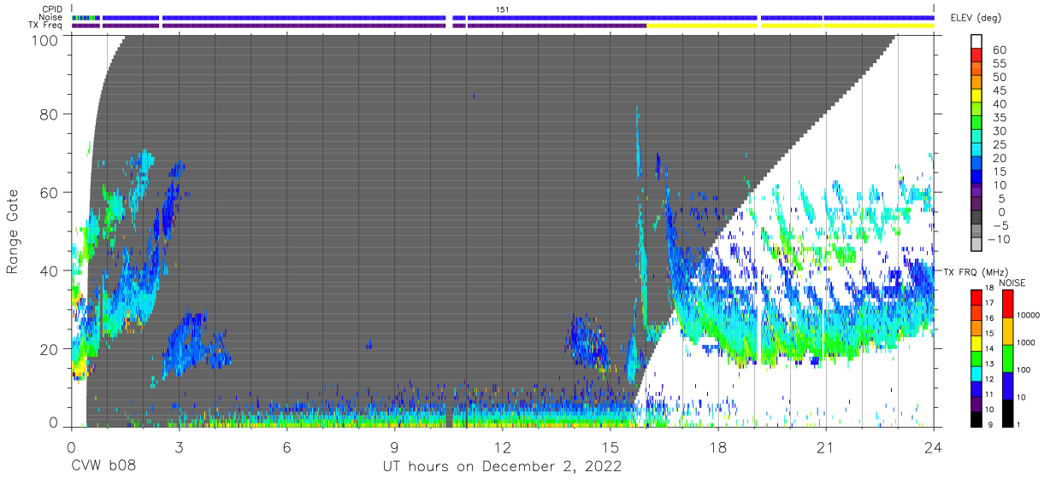
Task: Click the red segment of NOISE colorbar
Action: [x=1006, y=303]
